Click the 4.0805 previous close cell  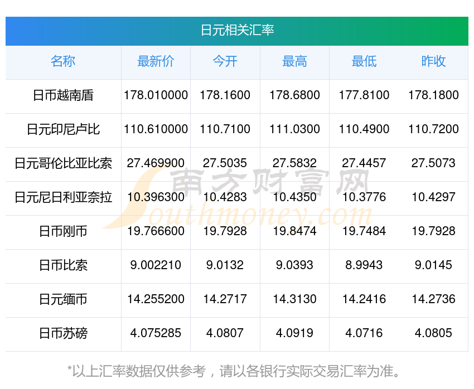click(x=433, y=333)
